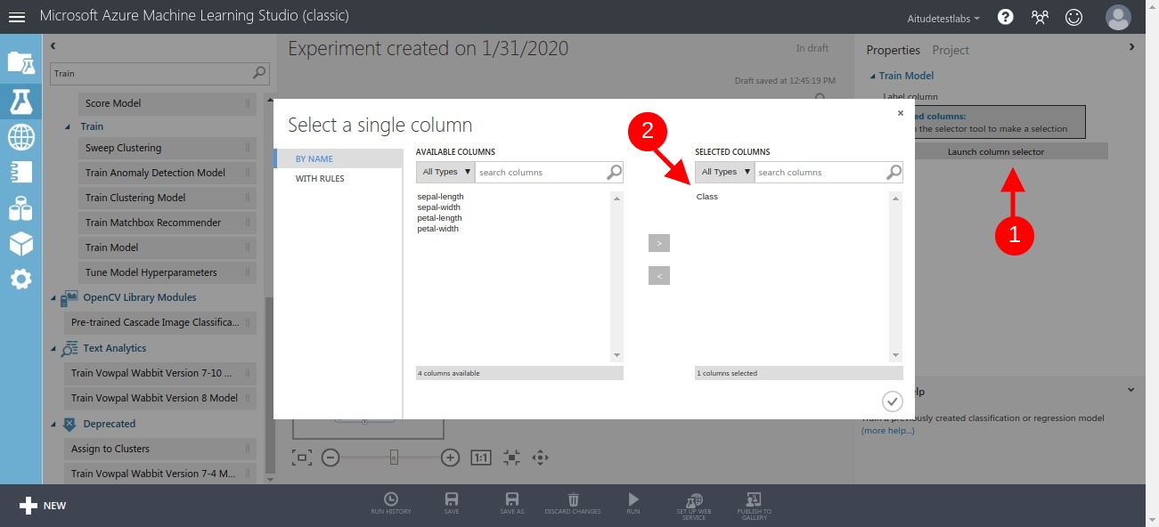
Task: Run the experiment via the Run icon
Action: (633, 501)
